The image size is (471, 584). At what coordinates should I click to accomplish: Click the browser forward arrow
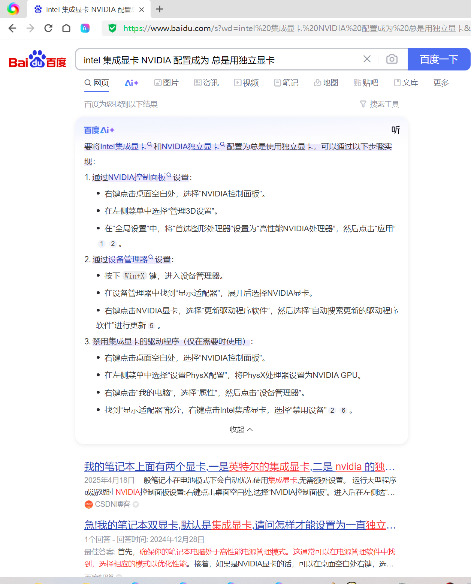pyautogui.click(x=30, y=28)
